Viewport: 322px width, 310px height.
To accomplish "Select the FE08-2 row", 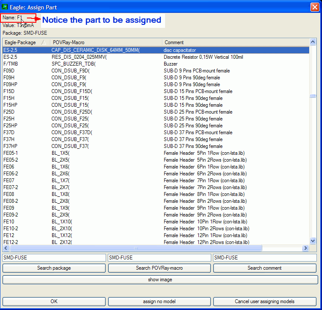I will tap(156, 201).
